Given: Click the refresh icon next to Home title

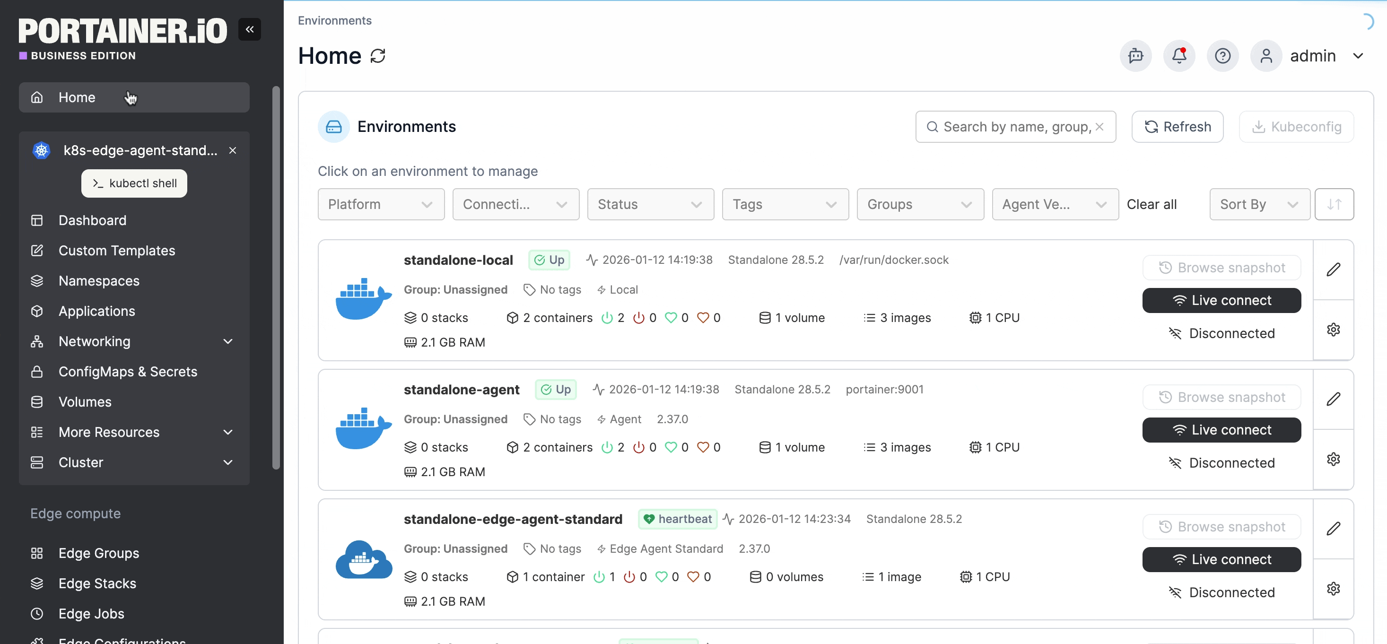Looking at the screenshot, I should point(378,56).
